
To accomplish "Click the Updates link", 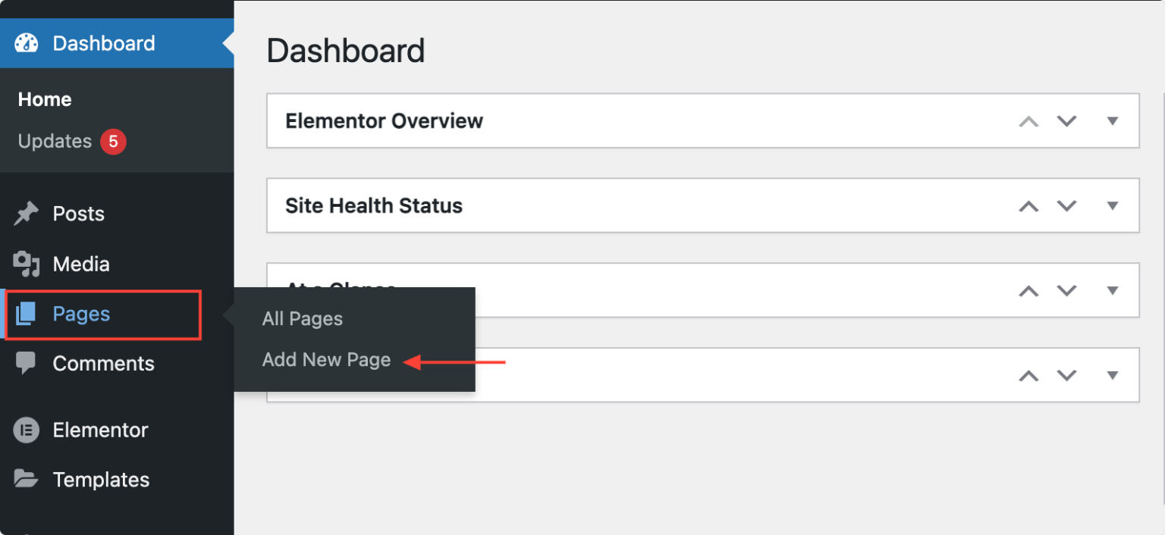I will tap(54, 141).
